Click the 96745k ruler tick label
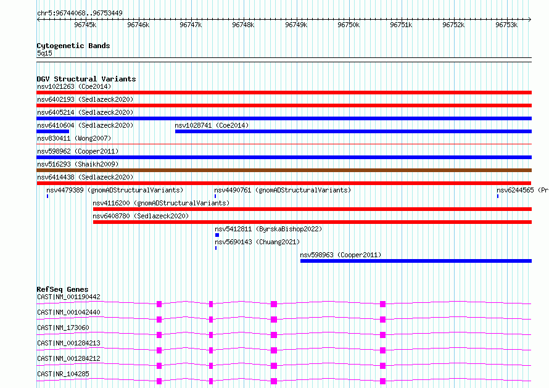This screenshot has height=388, width=549. pyautogui.click(x=85, y=25)
